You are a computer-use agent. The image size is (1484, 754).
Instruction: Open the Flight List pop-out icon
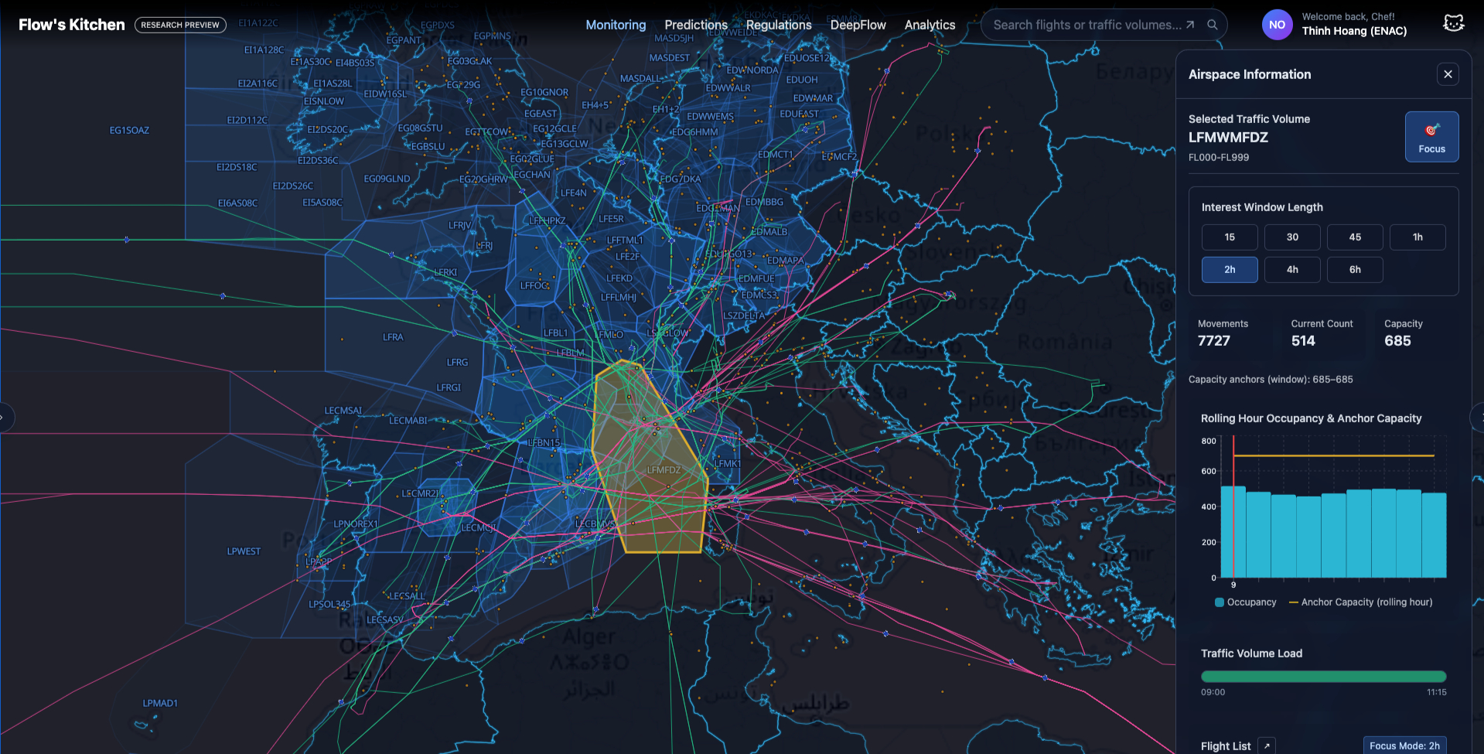tap(1267, 745)
